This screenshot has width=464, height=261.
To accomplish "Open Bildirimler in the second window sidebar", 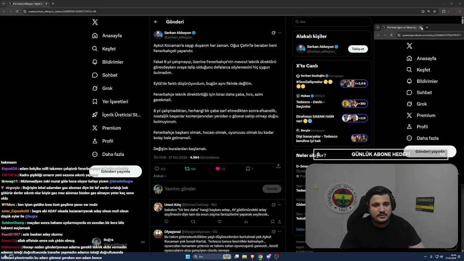I will pos(422,81).
